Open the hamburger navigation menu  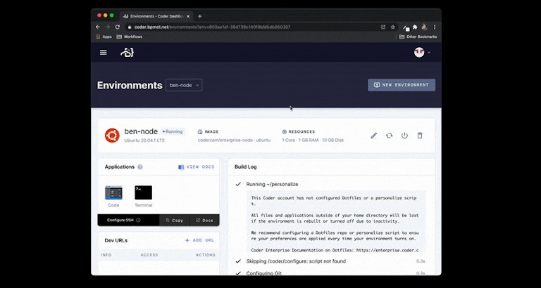(103, 52)
